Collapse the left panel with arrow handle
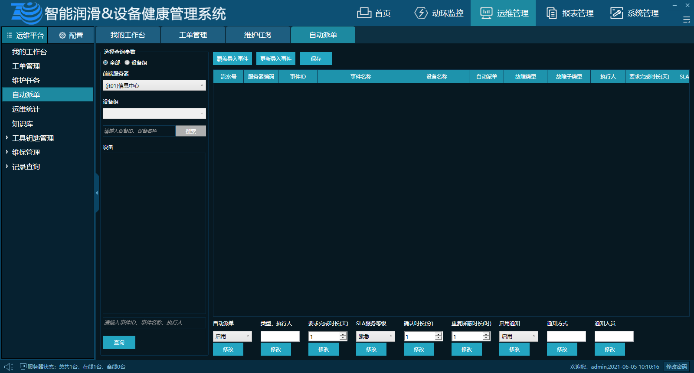This screenshot has width=694, height=373. click(x=97, y=193)
